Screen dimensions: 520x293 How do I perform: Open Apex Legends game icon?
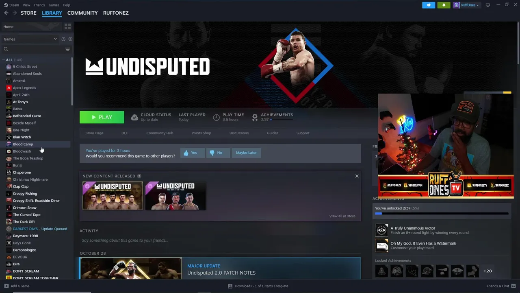[9, 88]
